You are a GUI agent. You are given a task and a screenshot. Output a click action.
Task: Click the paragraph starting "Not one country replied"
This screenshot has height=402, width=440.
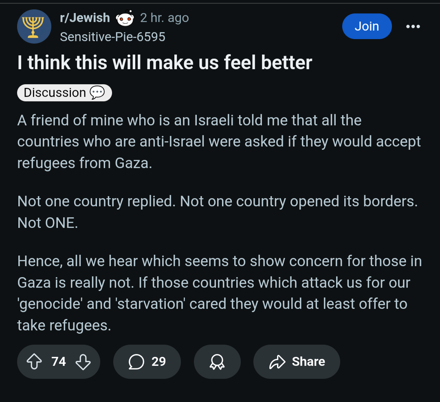click(x=217, y=212)
